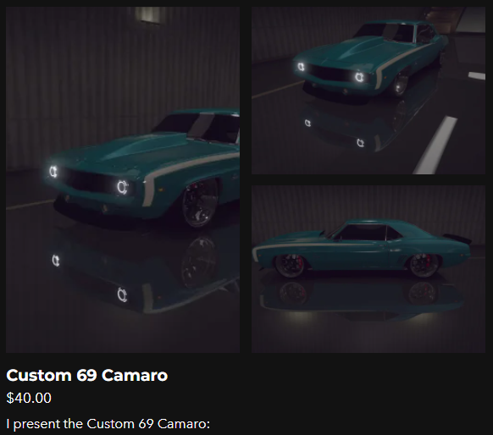The image size is (493, 435).
Task: Open the overhead-angle Camaro photo with parking lines
Action: click(368, 91)
